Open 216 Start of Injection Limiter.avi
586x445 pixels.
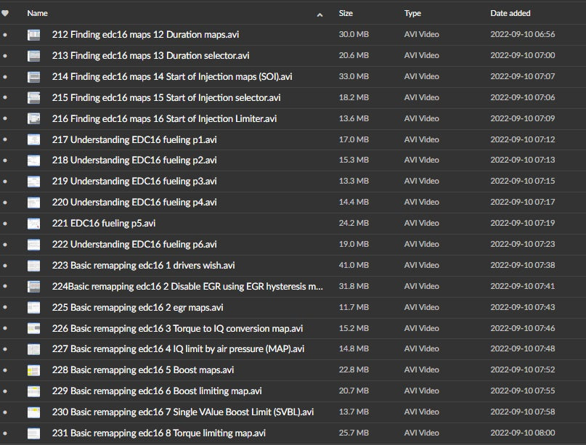point(164,118)
